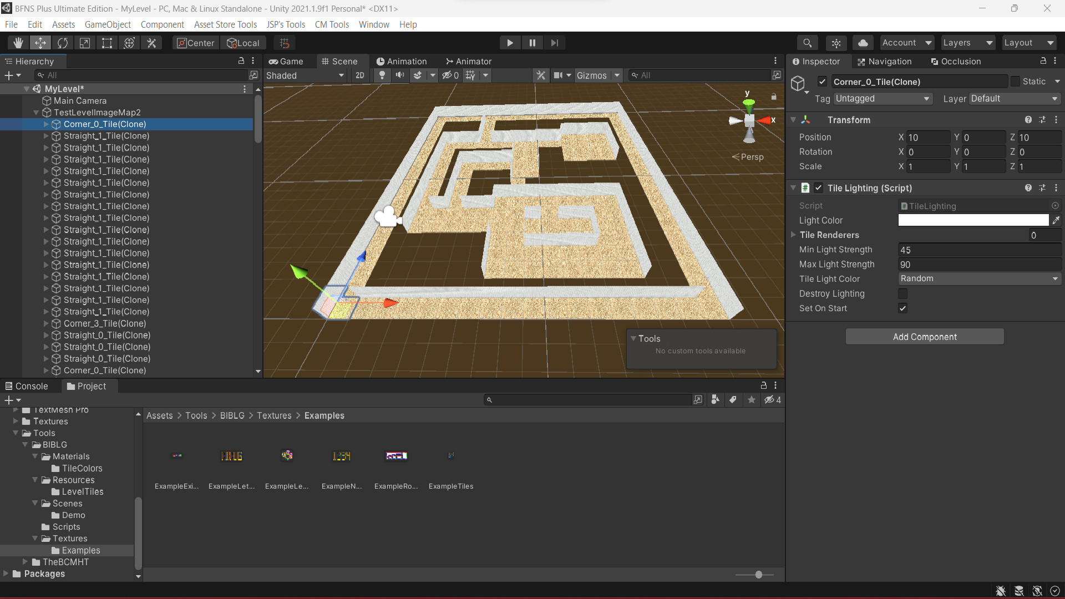Enable the Destroy Lighting checkbox
Image resolution: width=1065 pixels, height=599 pixels.
[x=902, y=293]
